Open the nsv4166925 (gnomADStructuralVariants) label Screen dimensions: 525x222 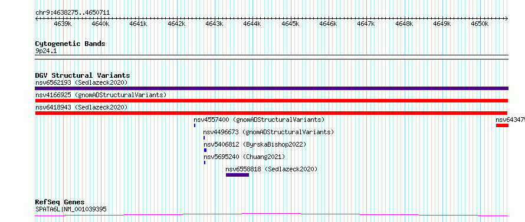point(101,95)
